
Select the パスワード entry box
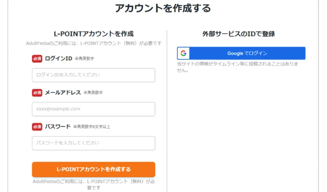93,143
